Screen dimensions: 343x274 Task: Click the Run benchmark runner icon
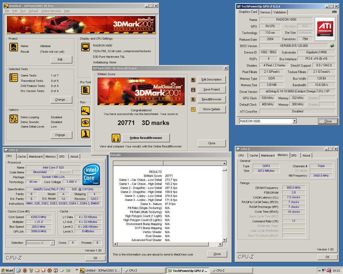pos(85,111)
